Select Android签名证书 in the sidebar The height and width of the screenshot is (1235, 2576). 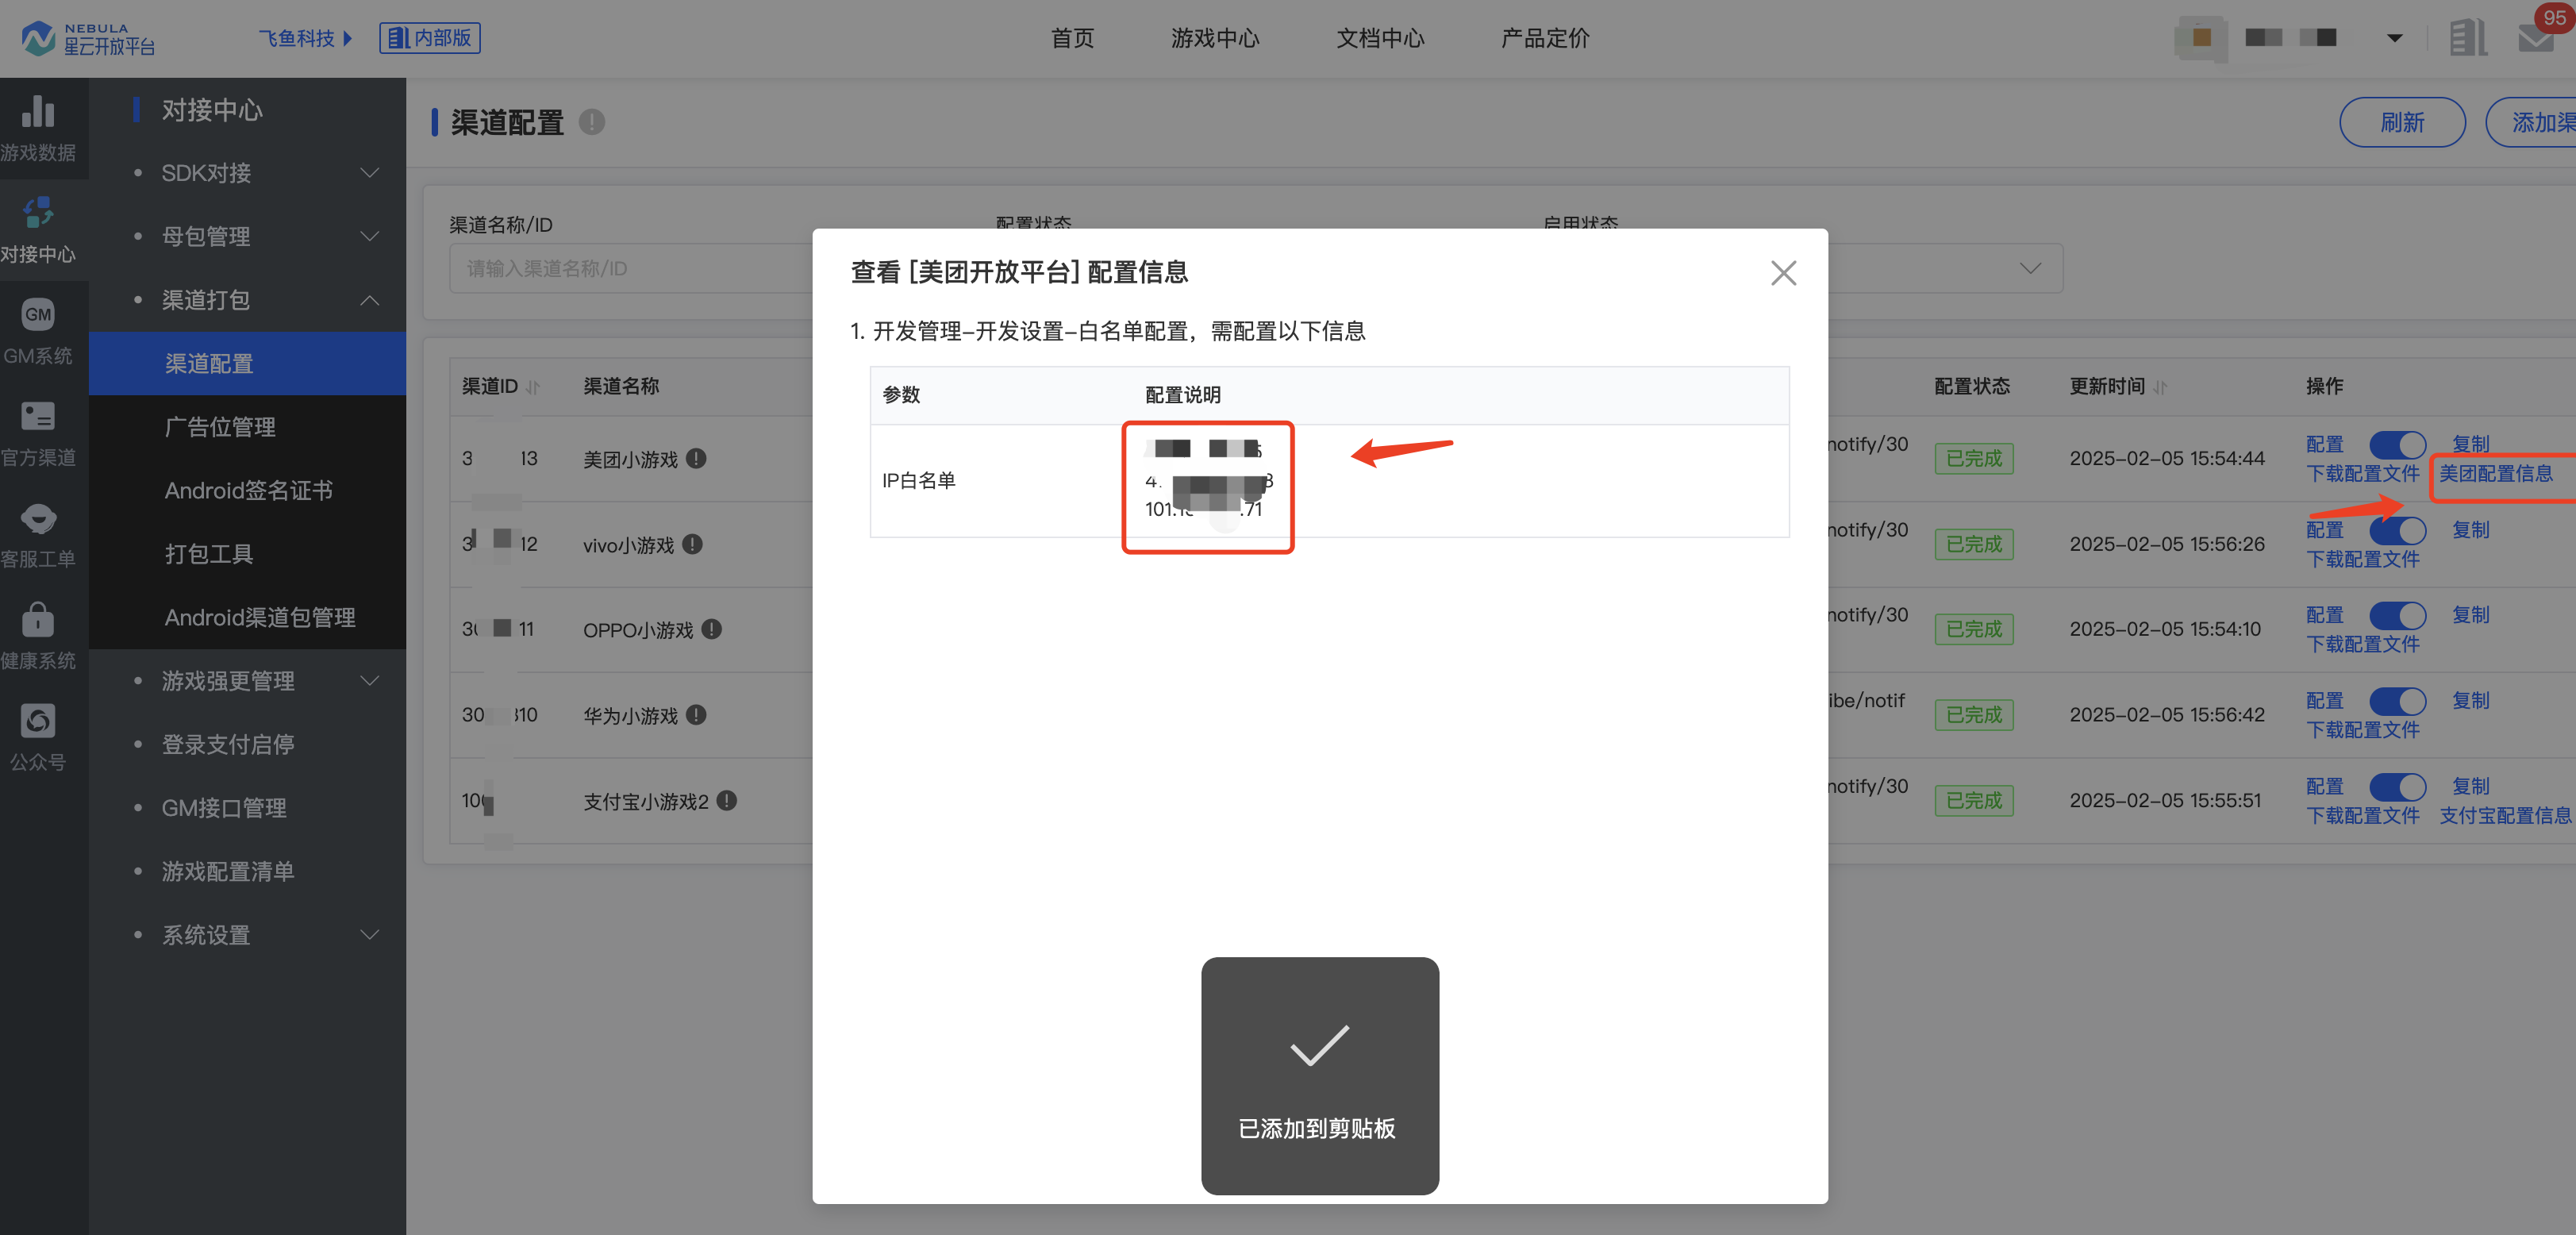(247, 491)
